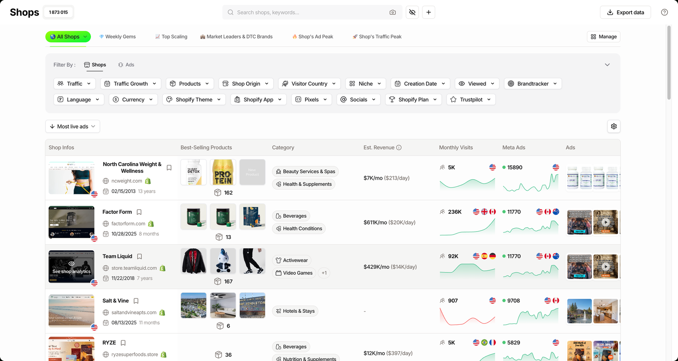Image resolution: width=678 pixels, height=361 pixels.
Task: Select the Ads filter tab
Action: [x=126, y=65]
